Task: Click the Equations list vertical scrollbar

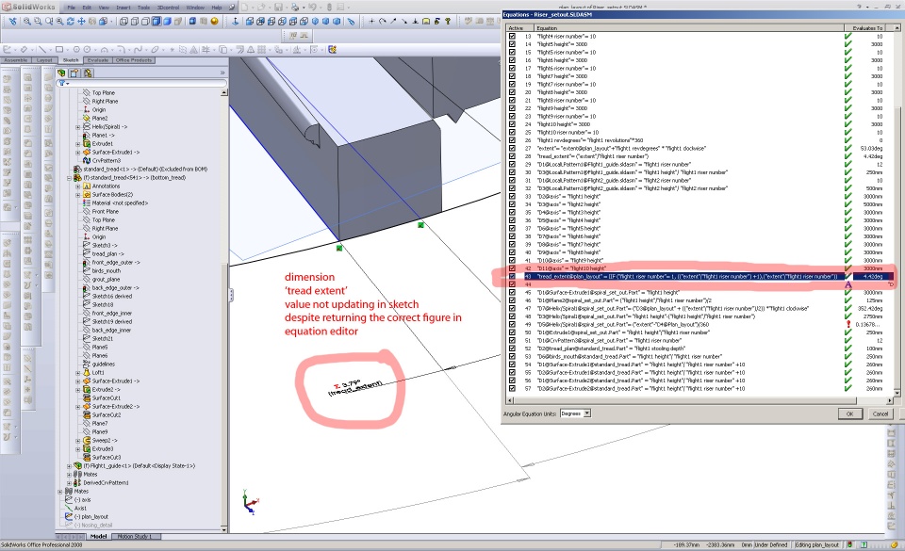Action: [897, 212]
